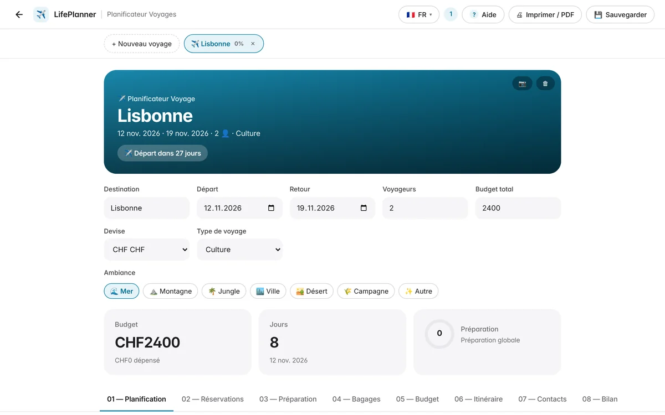665x415 pixels.
Task: Expand the Type de voyage dropdown
Action: [x=239, y=250]
